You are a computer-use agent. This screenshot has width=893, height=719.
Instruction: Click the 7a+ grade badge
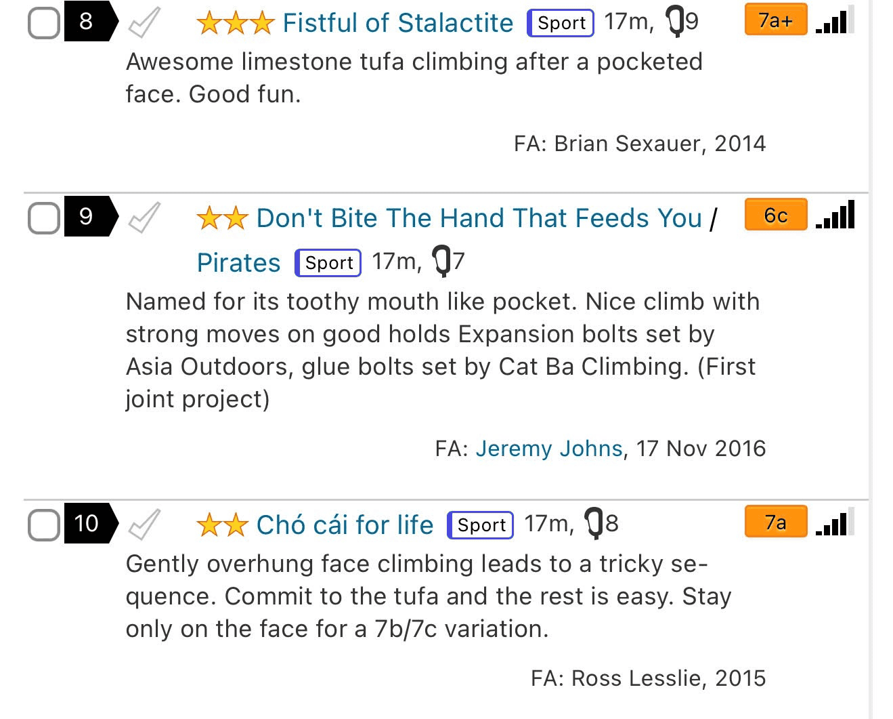pos(775,20)
